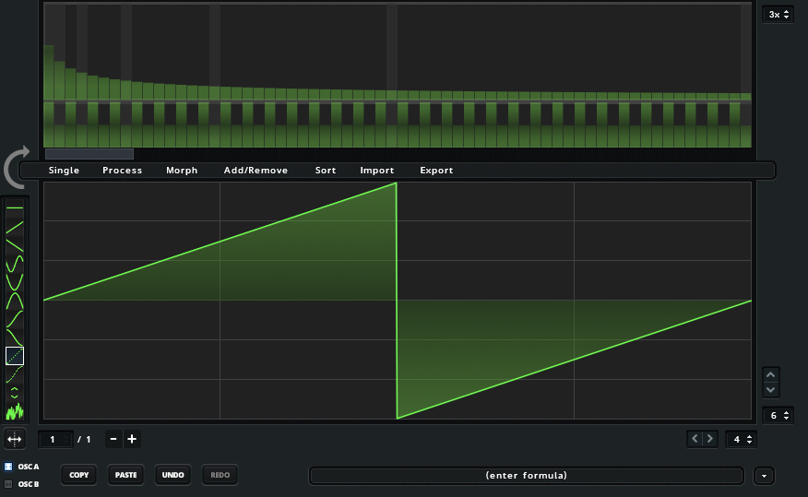Select the dotted S-curve draw tool
Screen dimensions: 808x497
(x=15, y=374)
